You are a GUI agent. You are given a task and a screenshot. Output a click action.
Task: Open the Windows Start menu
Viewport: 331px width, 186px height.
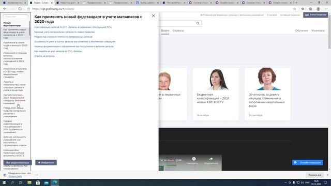[4, 182]
